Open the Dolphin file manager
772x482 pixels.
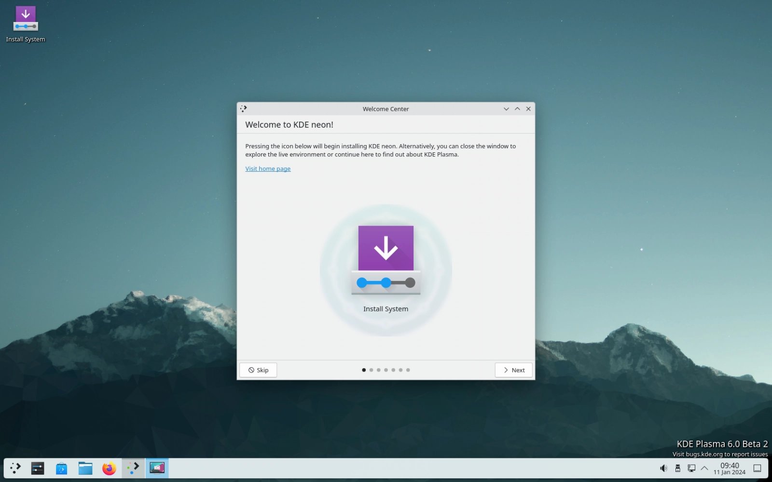(85, 468)
